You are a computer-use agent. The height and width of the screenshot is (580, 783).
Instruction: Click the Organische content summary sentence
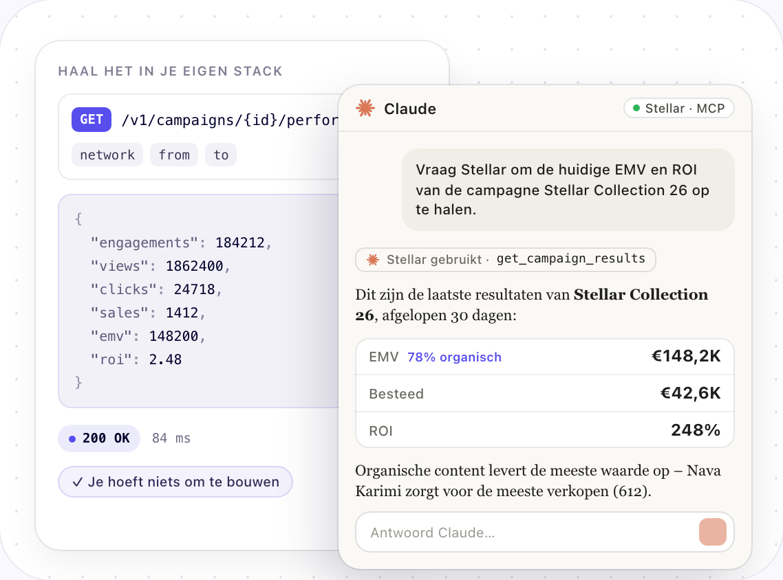[x=538, y=481]
